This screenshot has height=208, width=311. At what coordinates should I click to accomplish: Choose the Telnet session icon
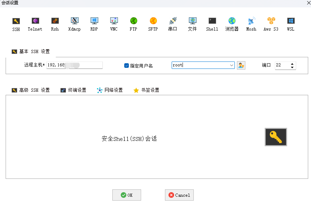pyautogui.click(x=35, y=24)
